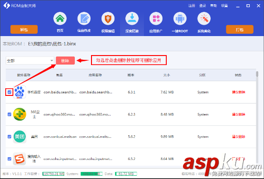This screenshot has width=264, height=179.
Task: Click the 美团 app icon
Action: click(20, 137)
